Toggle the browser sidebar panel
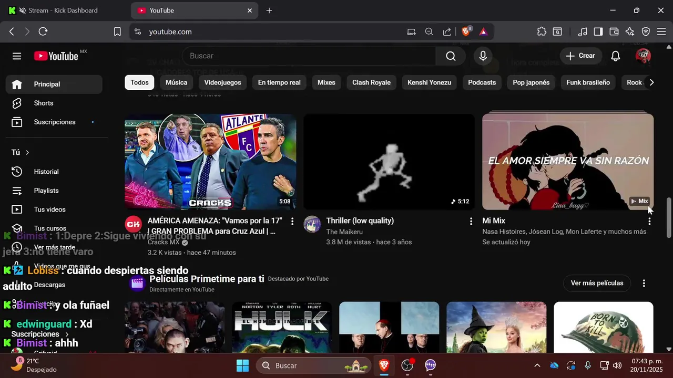 598,31
